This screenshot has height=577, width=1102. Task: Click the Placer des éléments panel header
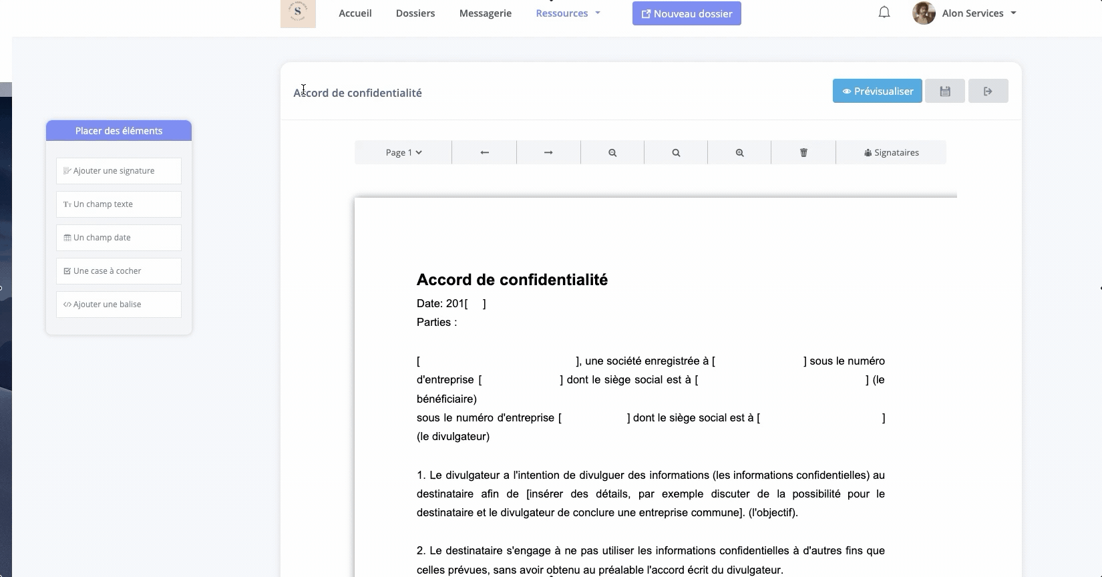click(x=119, y=131)
